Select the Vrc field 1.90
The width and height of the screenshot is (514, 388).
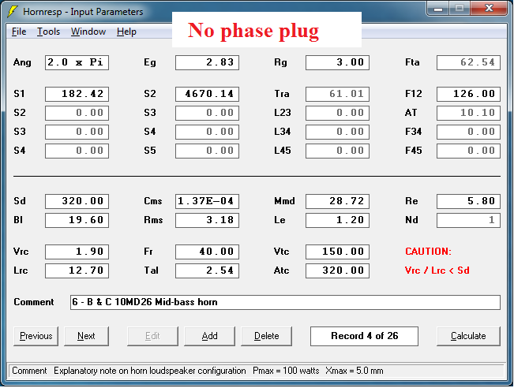(x=77, y=252)
